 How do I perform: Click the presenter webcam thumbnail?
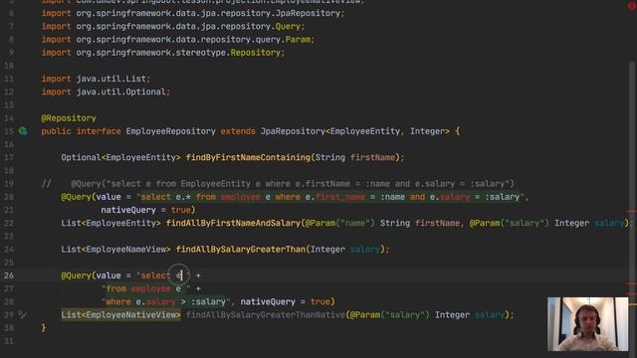587,324
